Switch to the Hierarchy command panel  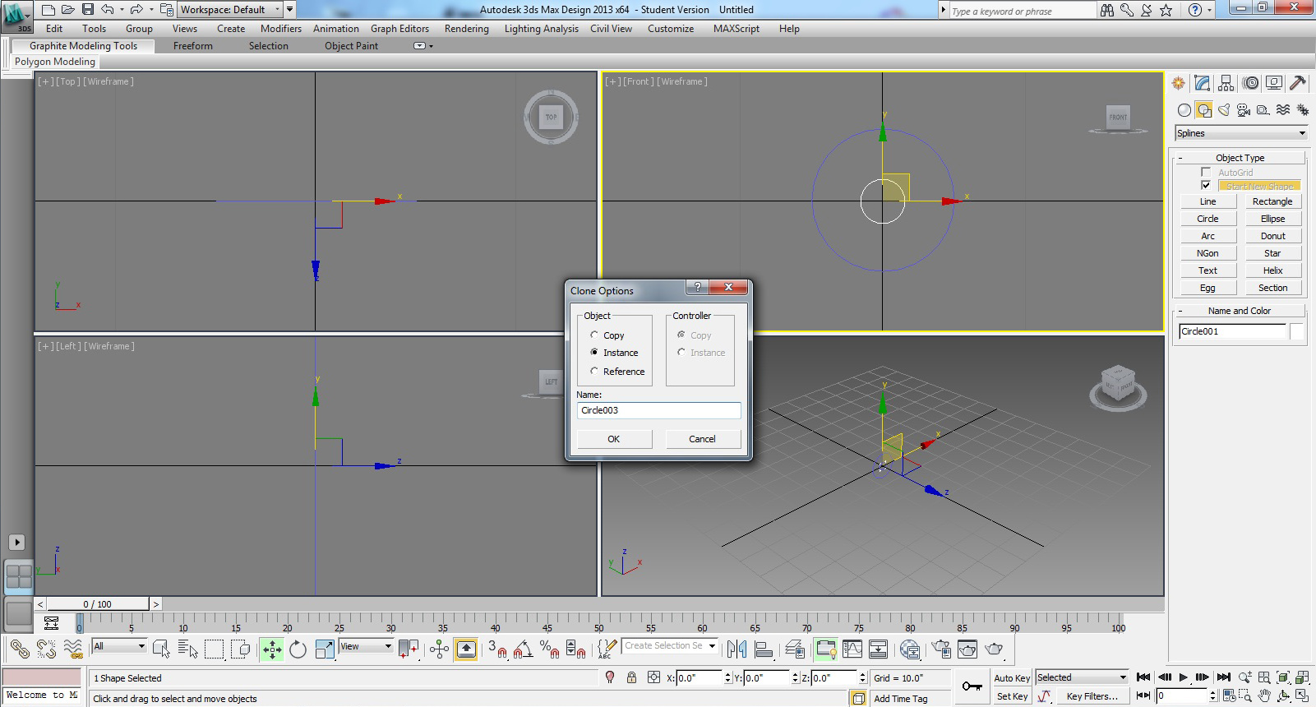coord(1226,83)
